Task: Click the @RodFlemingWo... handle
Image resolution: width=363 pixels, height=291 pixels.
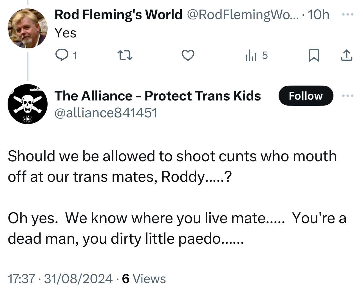Action: coord(242,15)
